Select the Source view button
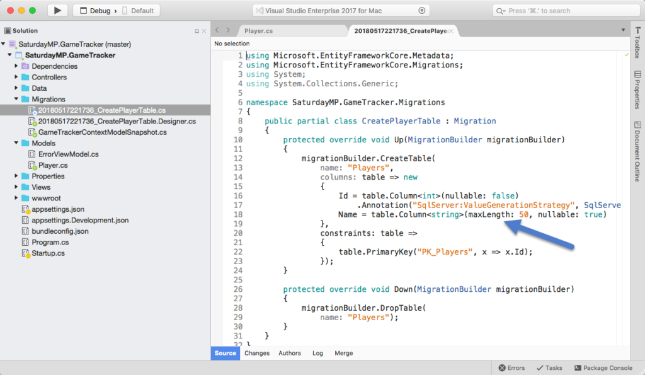Viewport: 645px width, 375px height. click(x=225, y=354)
